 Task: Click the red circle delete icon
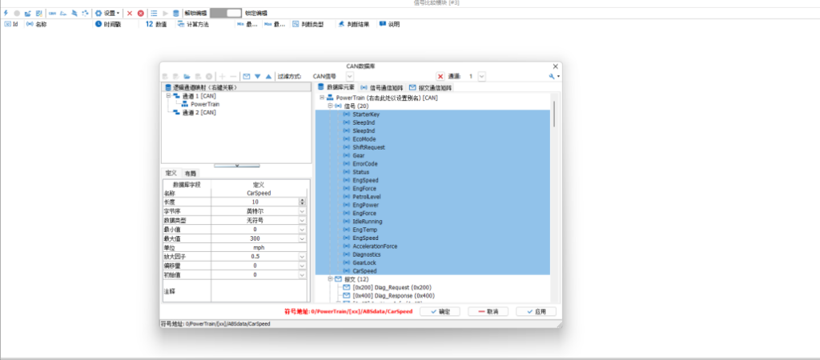[141, 14]
